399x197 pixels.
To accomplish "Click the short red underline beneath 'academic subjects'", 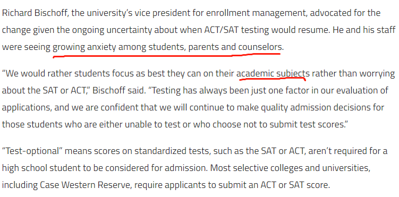I will pyautogui.click(x=272, y=79).
